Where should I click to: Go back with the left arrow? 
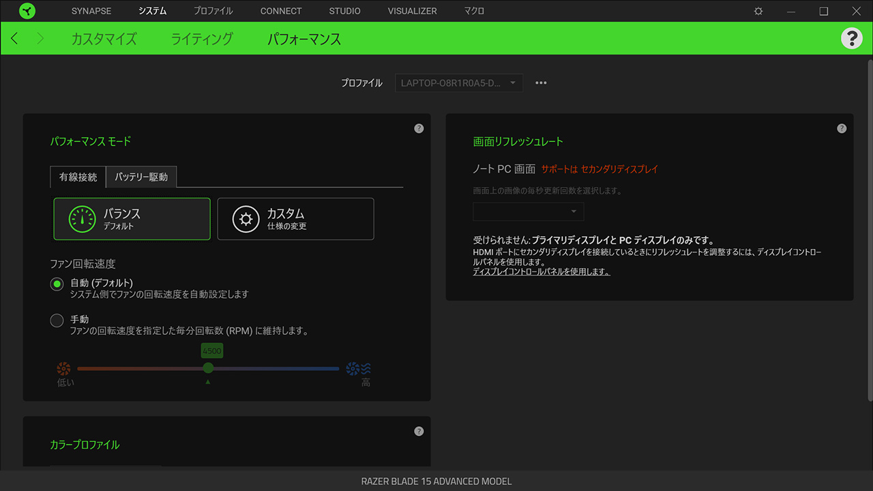[x=14, y=38]
